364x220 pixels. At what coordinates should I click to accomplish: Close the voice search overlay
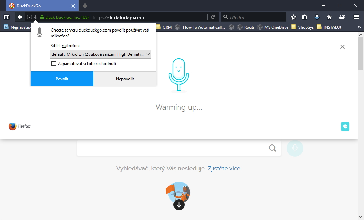coord(342,47)
